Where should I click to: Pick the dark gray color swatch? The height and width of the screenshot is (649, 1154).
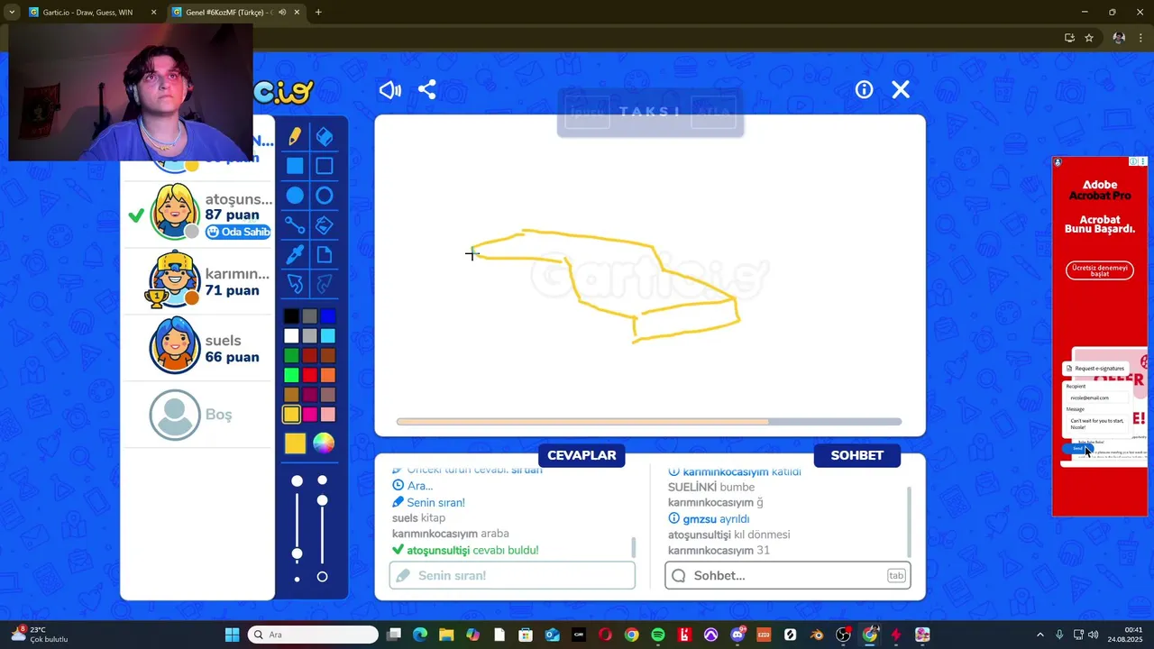click(309, 316)
